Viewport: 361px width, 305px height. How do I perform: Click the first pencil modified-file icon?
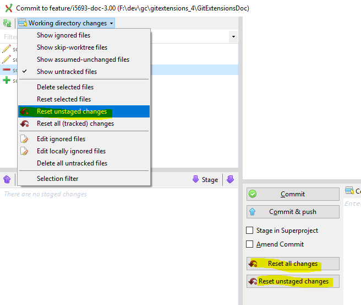click(7, 49)
